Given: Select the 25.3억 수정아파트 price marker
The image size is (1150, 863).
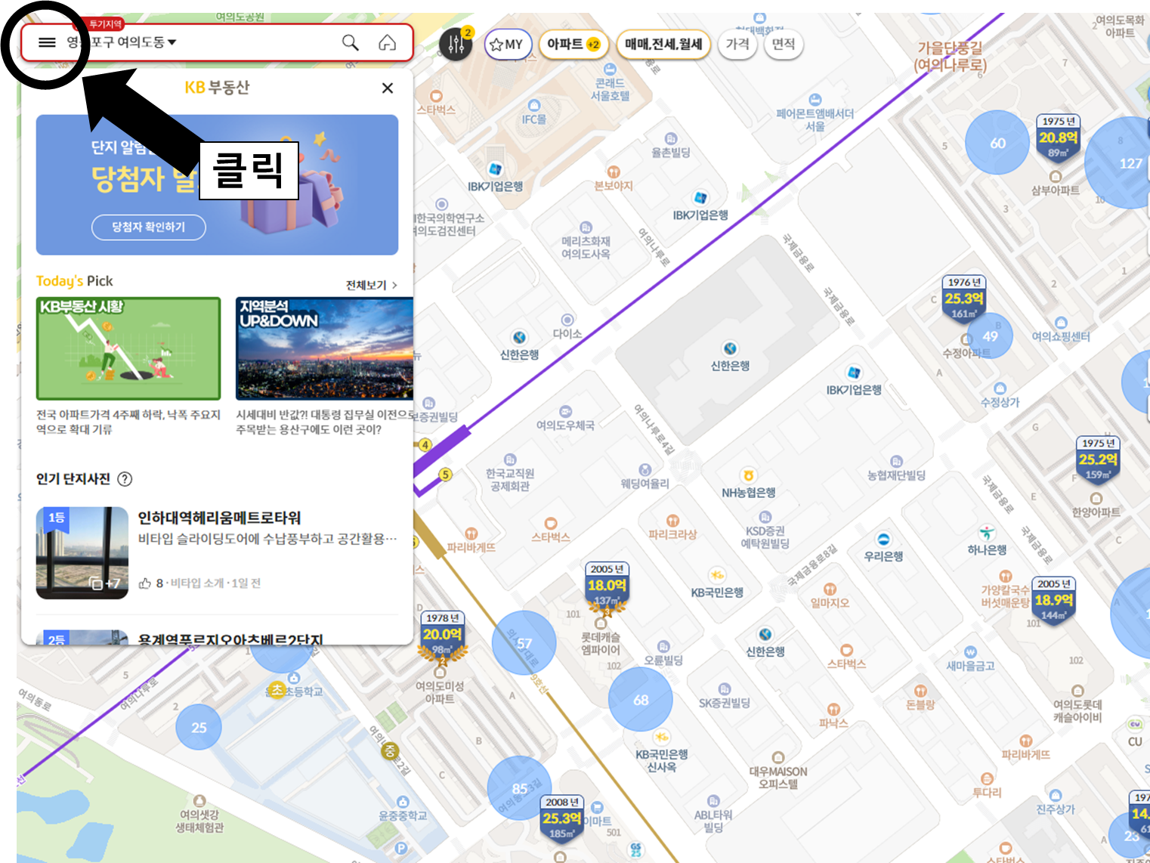Looking at the screenshot, I should (x=964, y=298).
